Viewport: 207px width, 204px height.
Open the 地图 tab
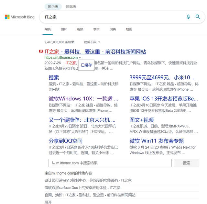coord(129,29)
